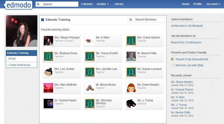Viewport: 224px width, 124px height.
Task: Click Mrs. Lori Jordan's cartoon avatar
Action: coord(48,72)
